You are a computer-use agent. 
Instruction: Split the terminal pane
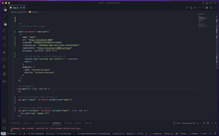[x=204, y=123]
